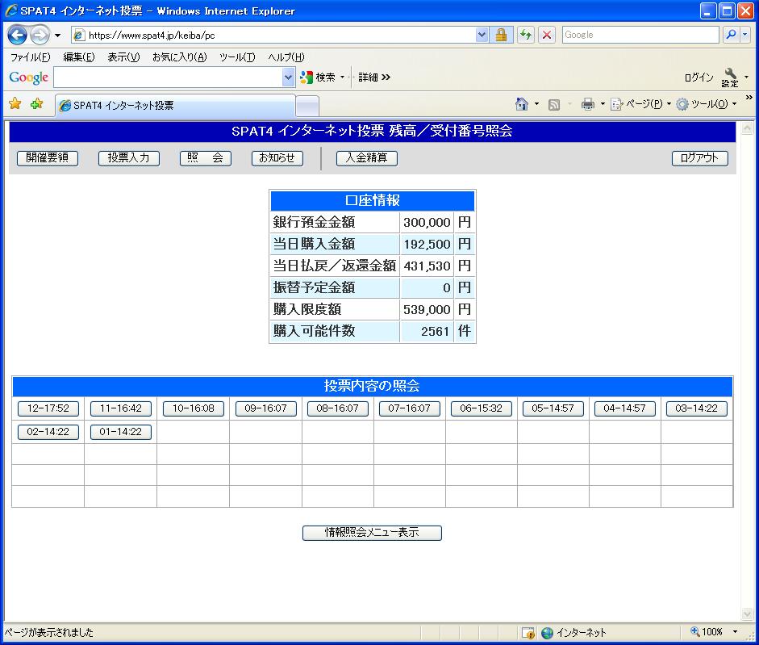This screenshot has height=645, width=759.
Task: Click the インターネット zone globe icon
Action: coord(548,632)
